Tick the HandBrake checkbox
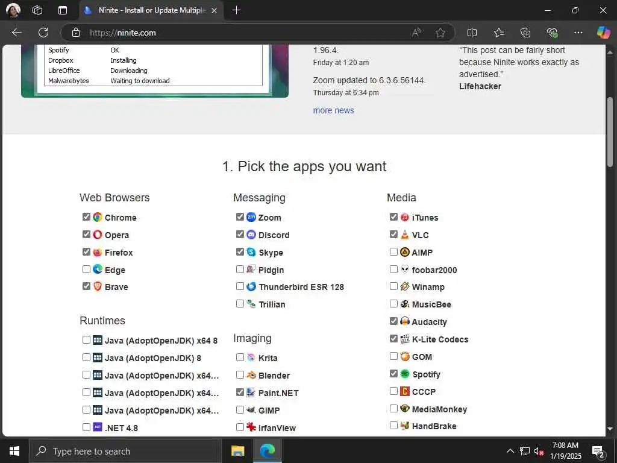 (x=393, y=425)
